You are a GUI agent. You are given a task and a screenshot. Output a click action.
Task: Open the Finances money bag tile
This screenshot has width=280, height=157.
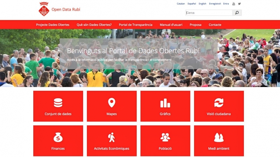click(58, 141)
